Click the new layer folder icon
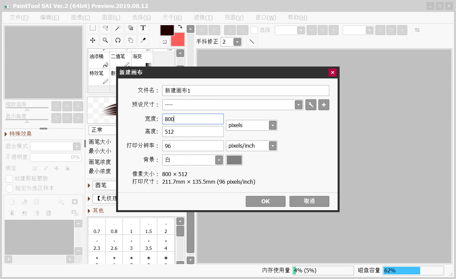Viewport: 456px width, 279px height. 36,202
